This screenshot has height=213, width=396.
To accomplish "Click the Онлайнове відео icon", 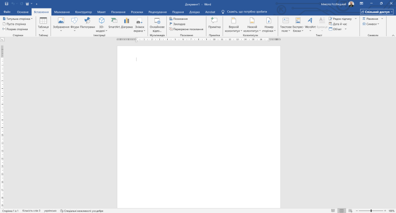I will point(157,21).
